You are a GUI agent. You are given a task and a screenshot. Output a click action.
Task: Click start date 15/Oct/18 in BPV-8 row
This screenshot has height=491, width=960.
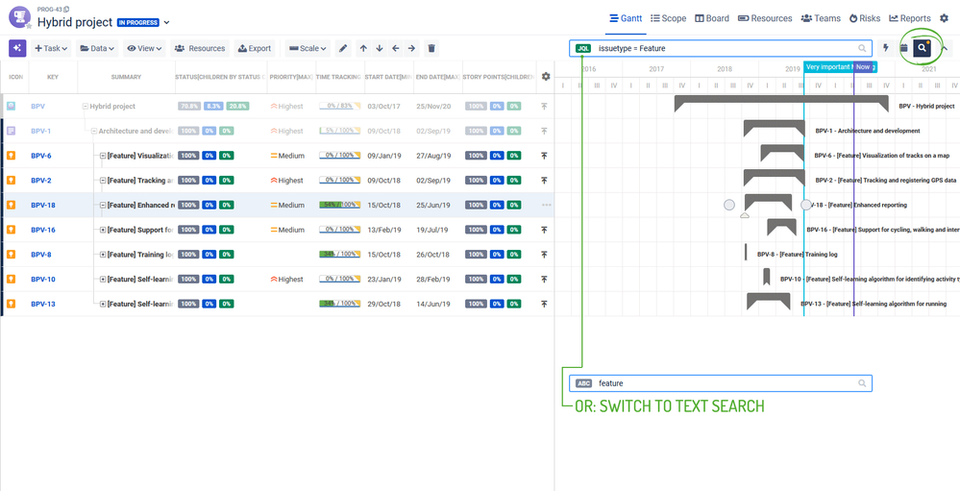tap(384, 254)
